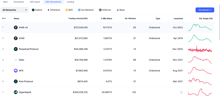Image resolution: width=220 pixels, height=97 pixels.
Task: Click Perpetual Protocol volume $40,486,248
Action: point(81,49)
